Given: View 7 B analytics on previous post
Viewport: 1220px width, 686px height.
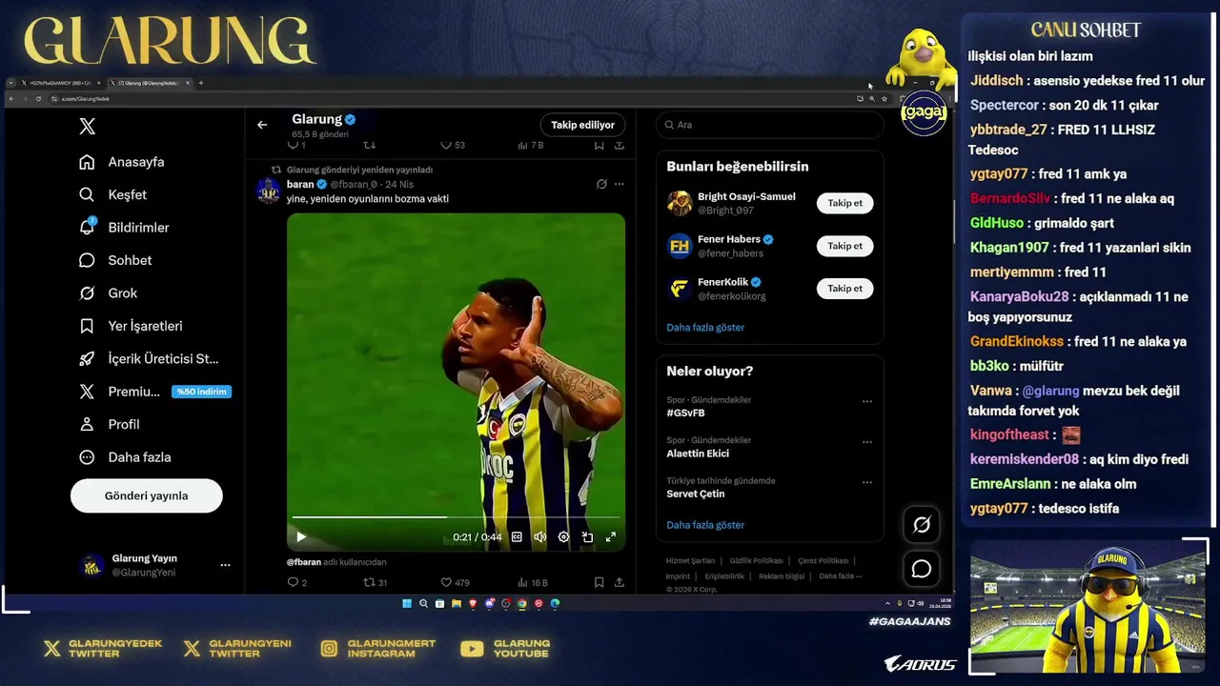Looking at the screenshot, I should pyautogui.click(x=530, y=145).
